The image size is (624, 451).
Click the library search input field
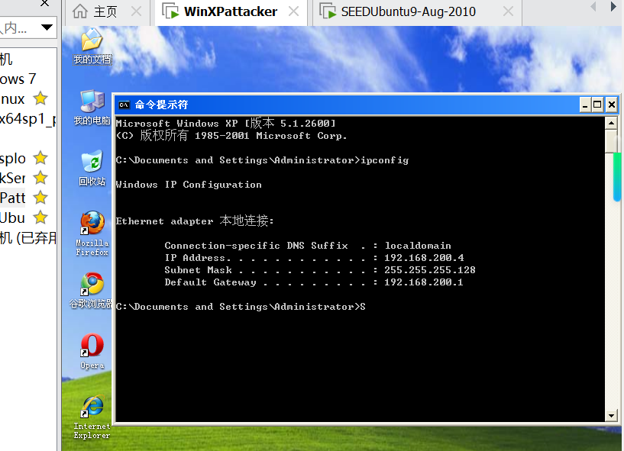point(20,27)
